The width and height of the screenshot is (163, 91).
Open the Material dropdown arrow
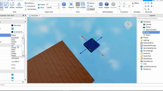pos(71,10)
